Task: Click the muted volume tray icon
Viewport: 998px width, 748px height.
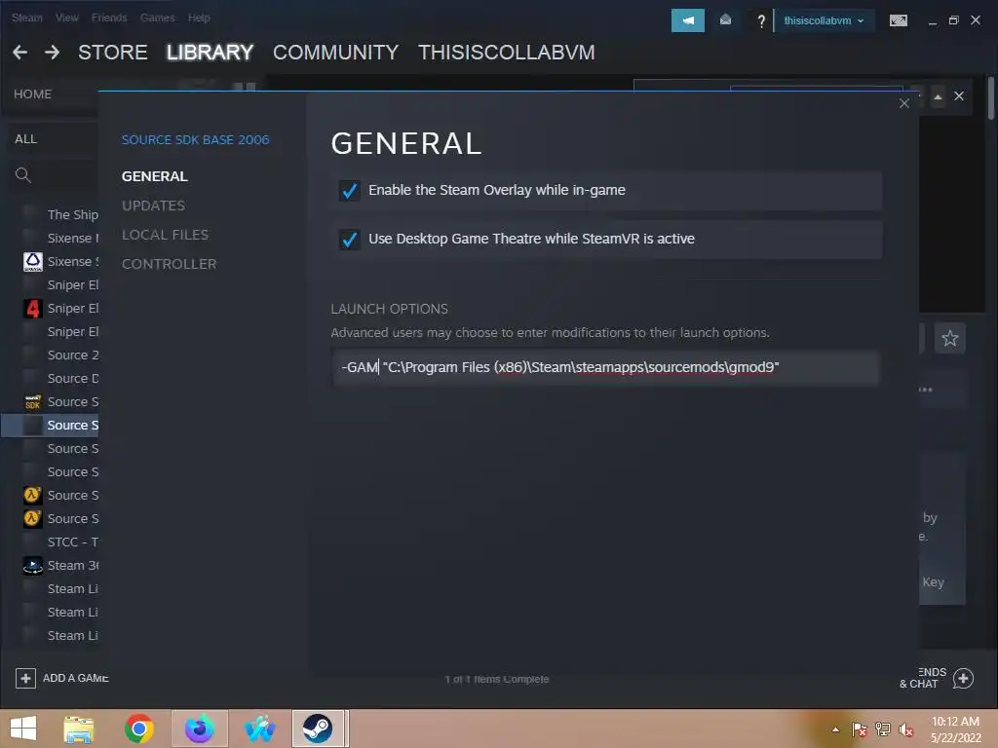Action: (x=905, y=729)
